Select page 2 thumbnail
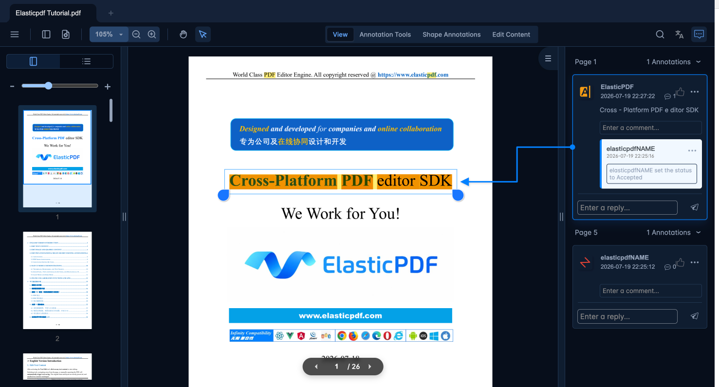 point(57,280)
